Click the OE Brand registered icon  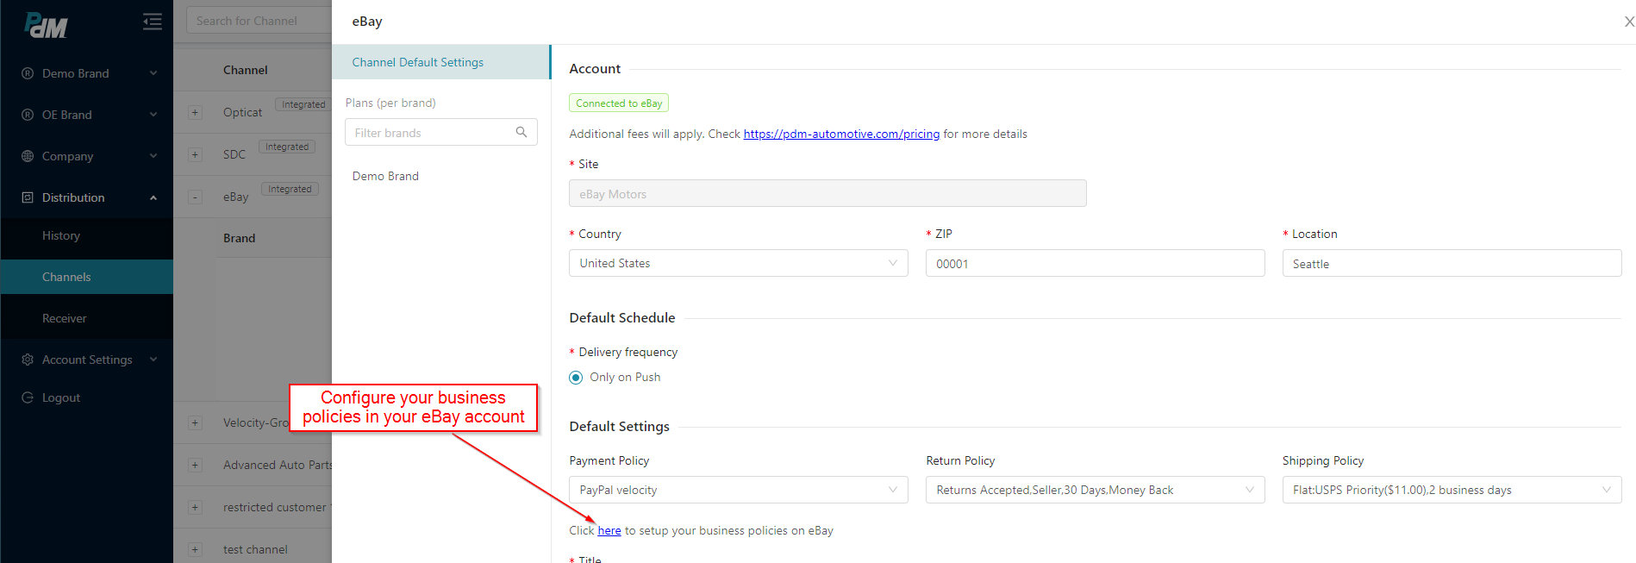point(28,115)
